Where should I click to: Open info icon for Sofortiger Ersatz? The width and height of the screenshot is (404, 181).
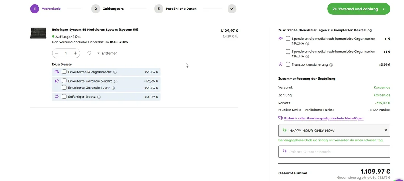tap(99, 97)
